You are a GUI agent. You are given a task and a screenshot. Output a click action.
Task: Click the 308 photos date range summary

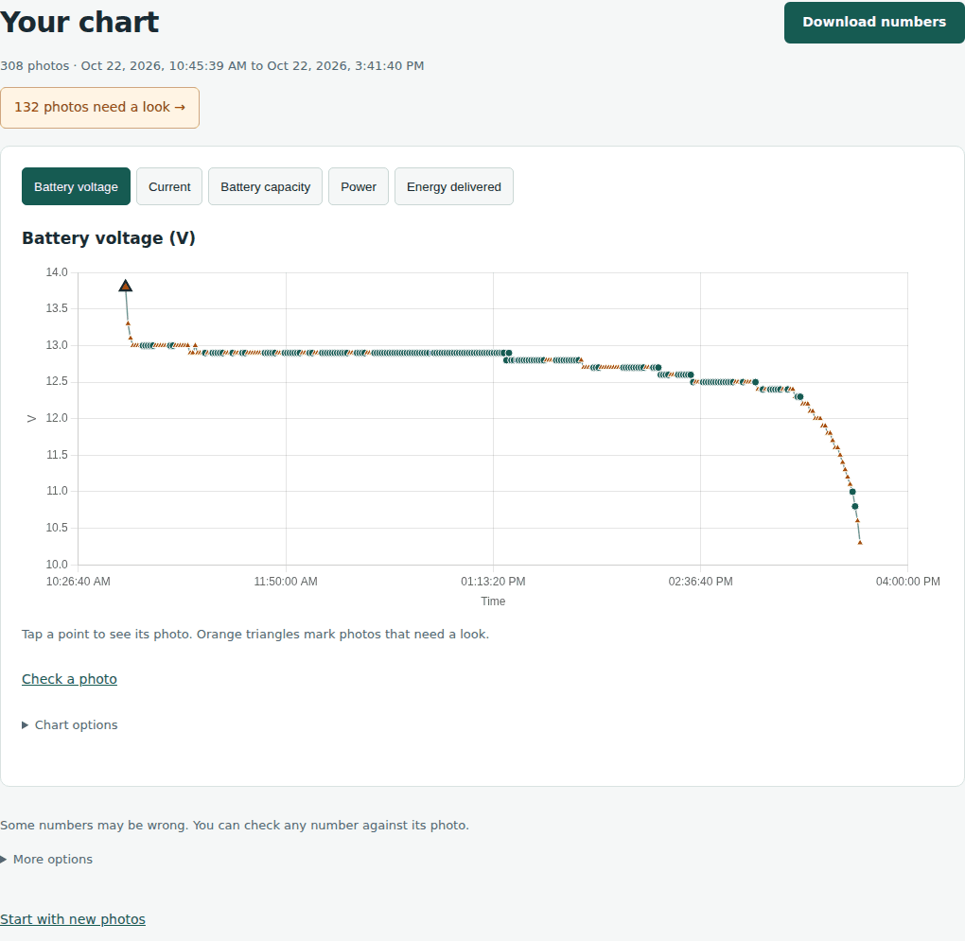pos(212,66)
